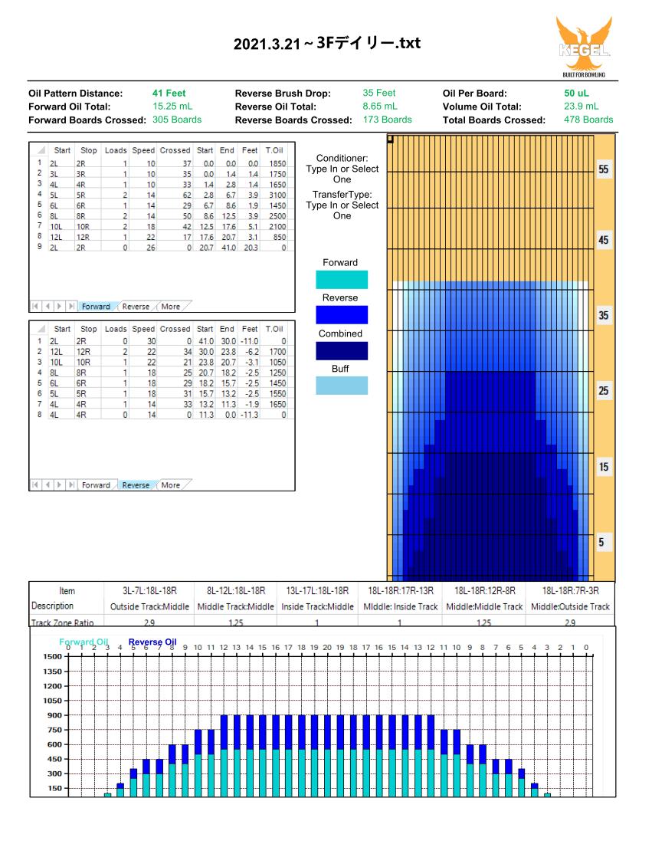The width and height of the screenshot is (652, 844).
Task: Click the '8.65 mL' reverse oil total
Action: [380, 106]
